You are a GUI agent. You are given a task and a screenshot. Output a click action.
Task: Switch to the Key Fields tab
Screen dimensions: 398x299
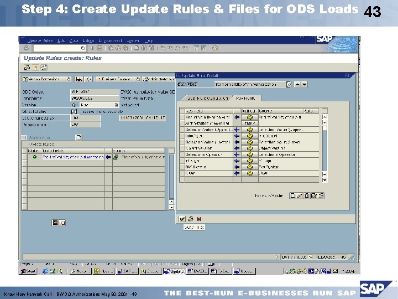tap(245, 98)
